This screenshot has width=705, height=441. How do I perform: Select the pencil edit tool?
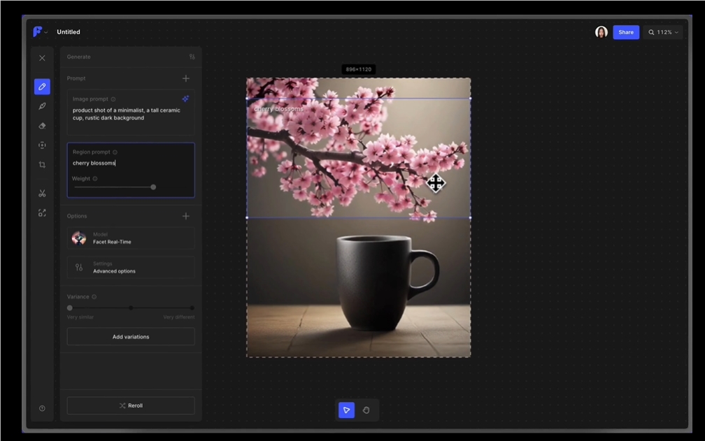coord(42,87)
